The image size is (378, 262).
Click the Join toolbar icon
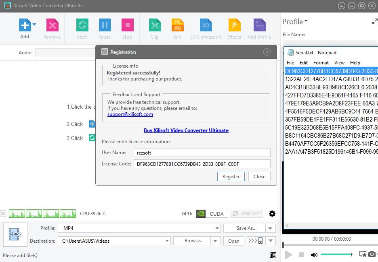point(177,25)
